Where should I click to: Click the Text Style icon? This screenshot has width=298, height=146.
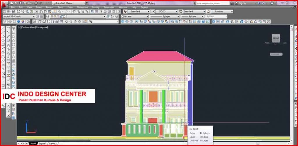(x=125, y=12)
